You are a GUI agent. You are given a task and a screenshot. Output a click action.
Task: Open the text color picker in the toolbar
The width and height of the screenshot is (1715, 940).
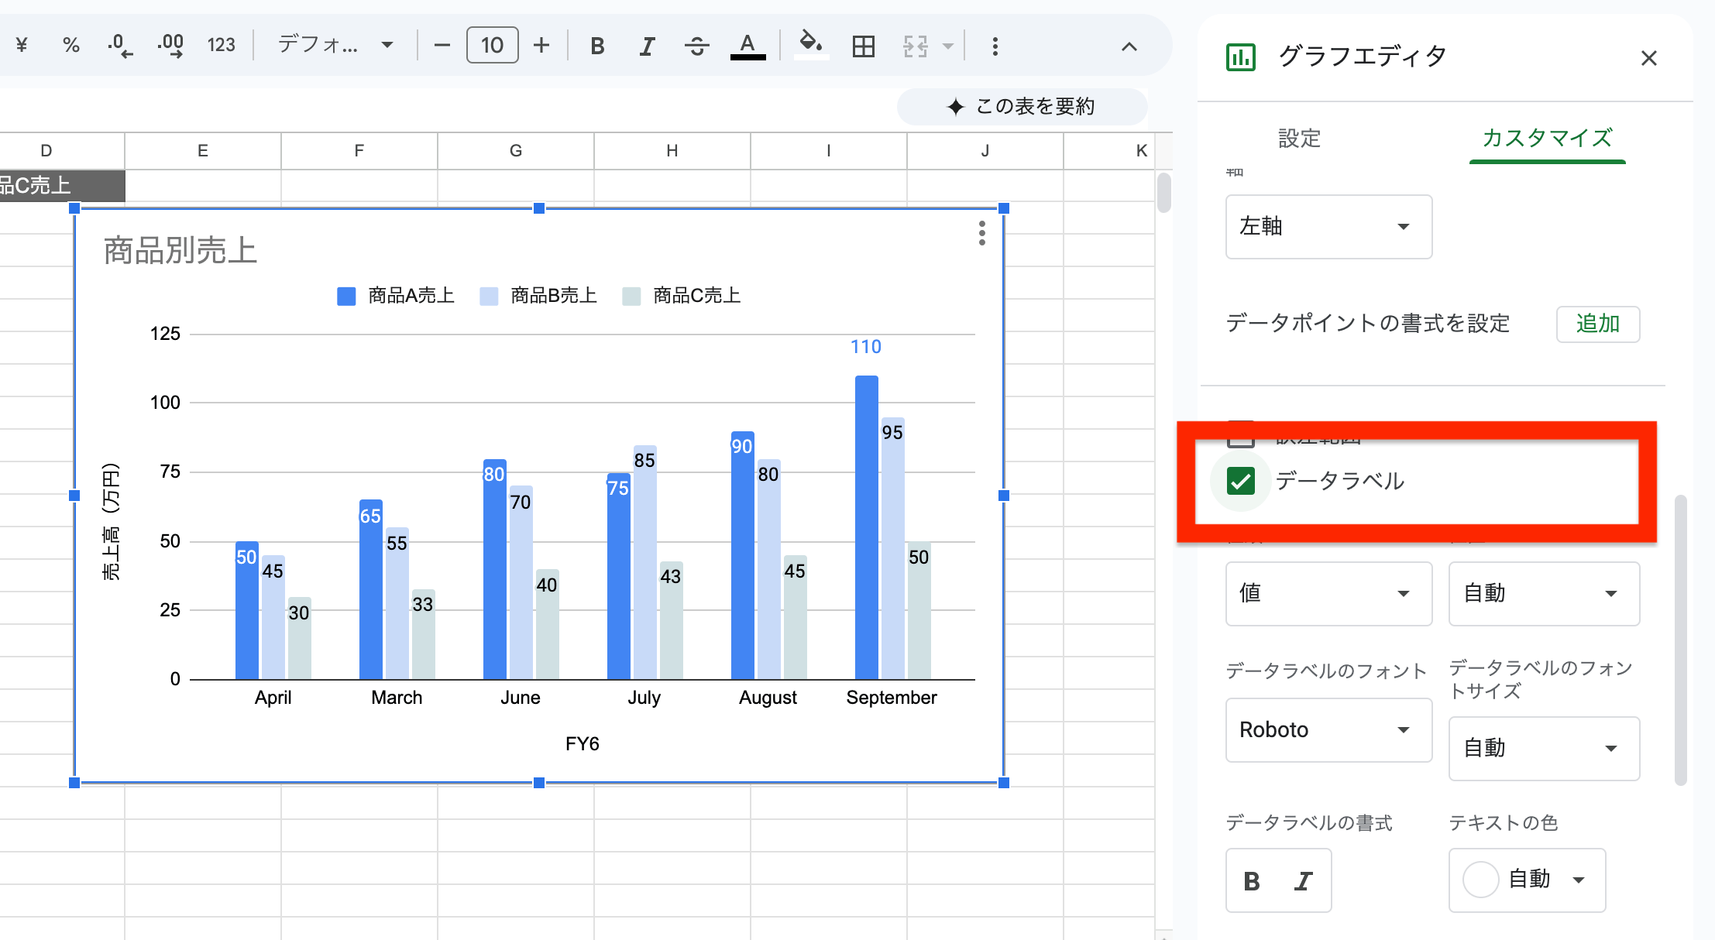tap(746, 45)
